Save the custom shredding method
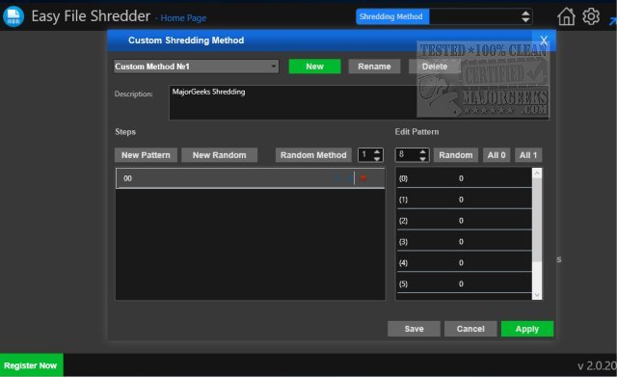This screenshot has width=617, height=377. point(414,329)
